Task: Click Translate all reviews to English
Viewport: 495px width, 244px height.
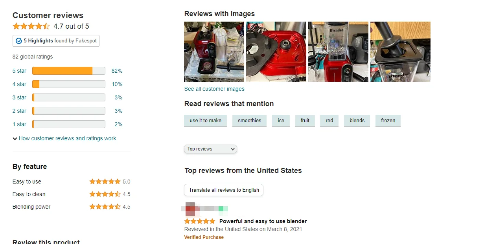Action: point(224,190)
